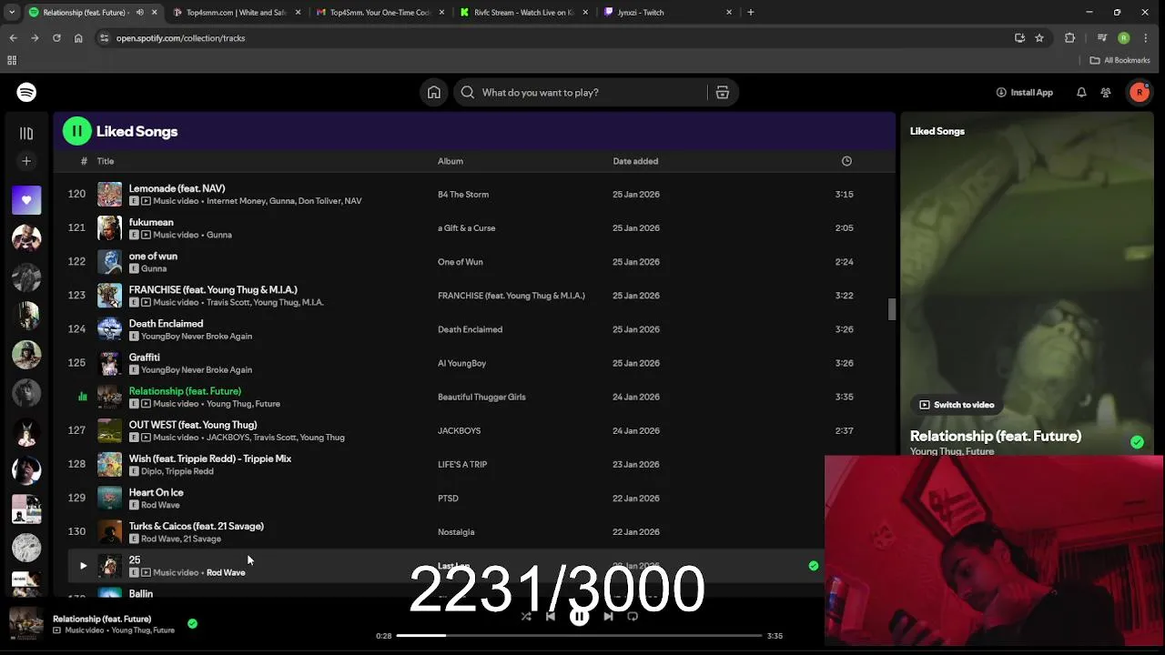This screenshot has height=655, width=1165.
Task: Open Death Enclaimed album link
Action: tap(470, 329)
